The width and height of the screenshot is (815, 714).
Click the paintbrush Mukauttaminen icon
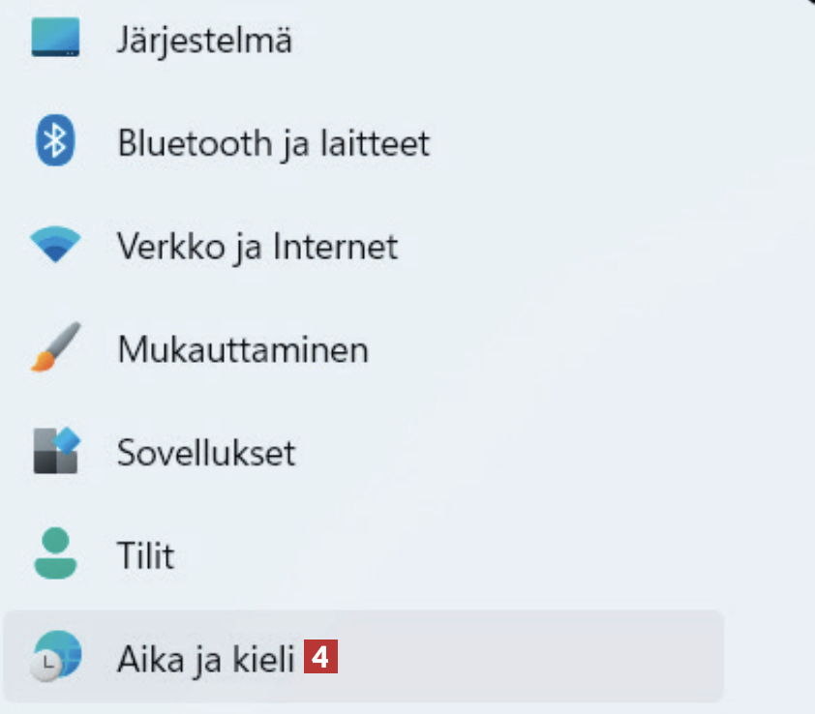point(55,348)
